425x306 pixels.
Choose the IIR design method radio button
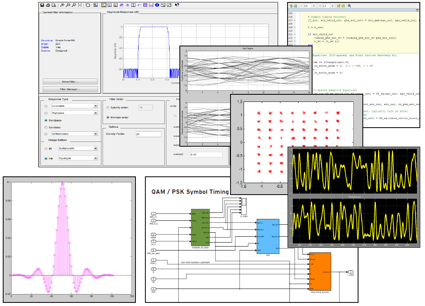coord(46,149)
